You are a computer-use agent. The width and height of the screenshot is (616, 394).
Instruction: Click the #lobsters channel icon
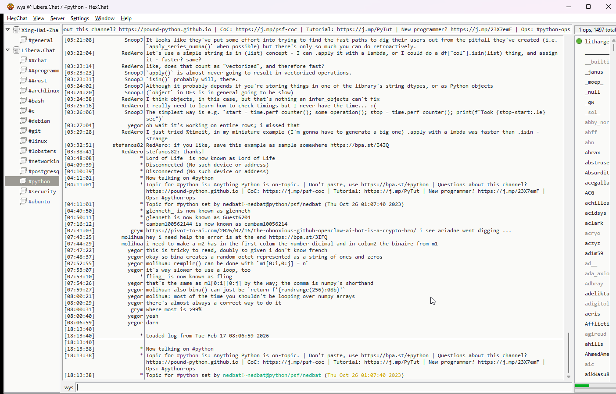pos(23,151)
